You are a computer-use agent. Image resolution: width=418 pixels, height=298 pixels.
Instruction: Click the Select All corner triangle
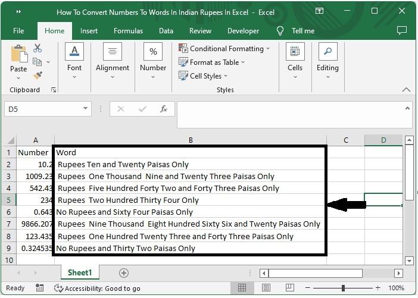click(x=10, y=140)
